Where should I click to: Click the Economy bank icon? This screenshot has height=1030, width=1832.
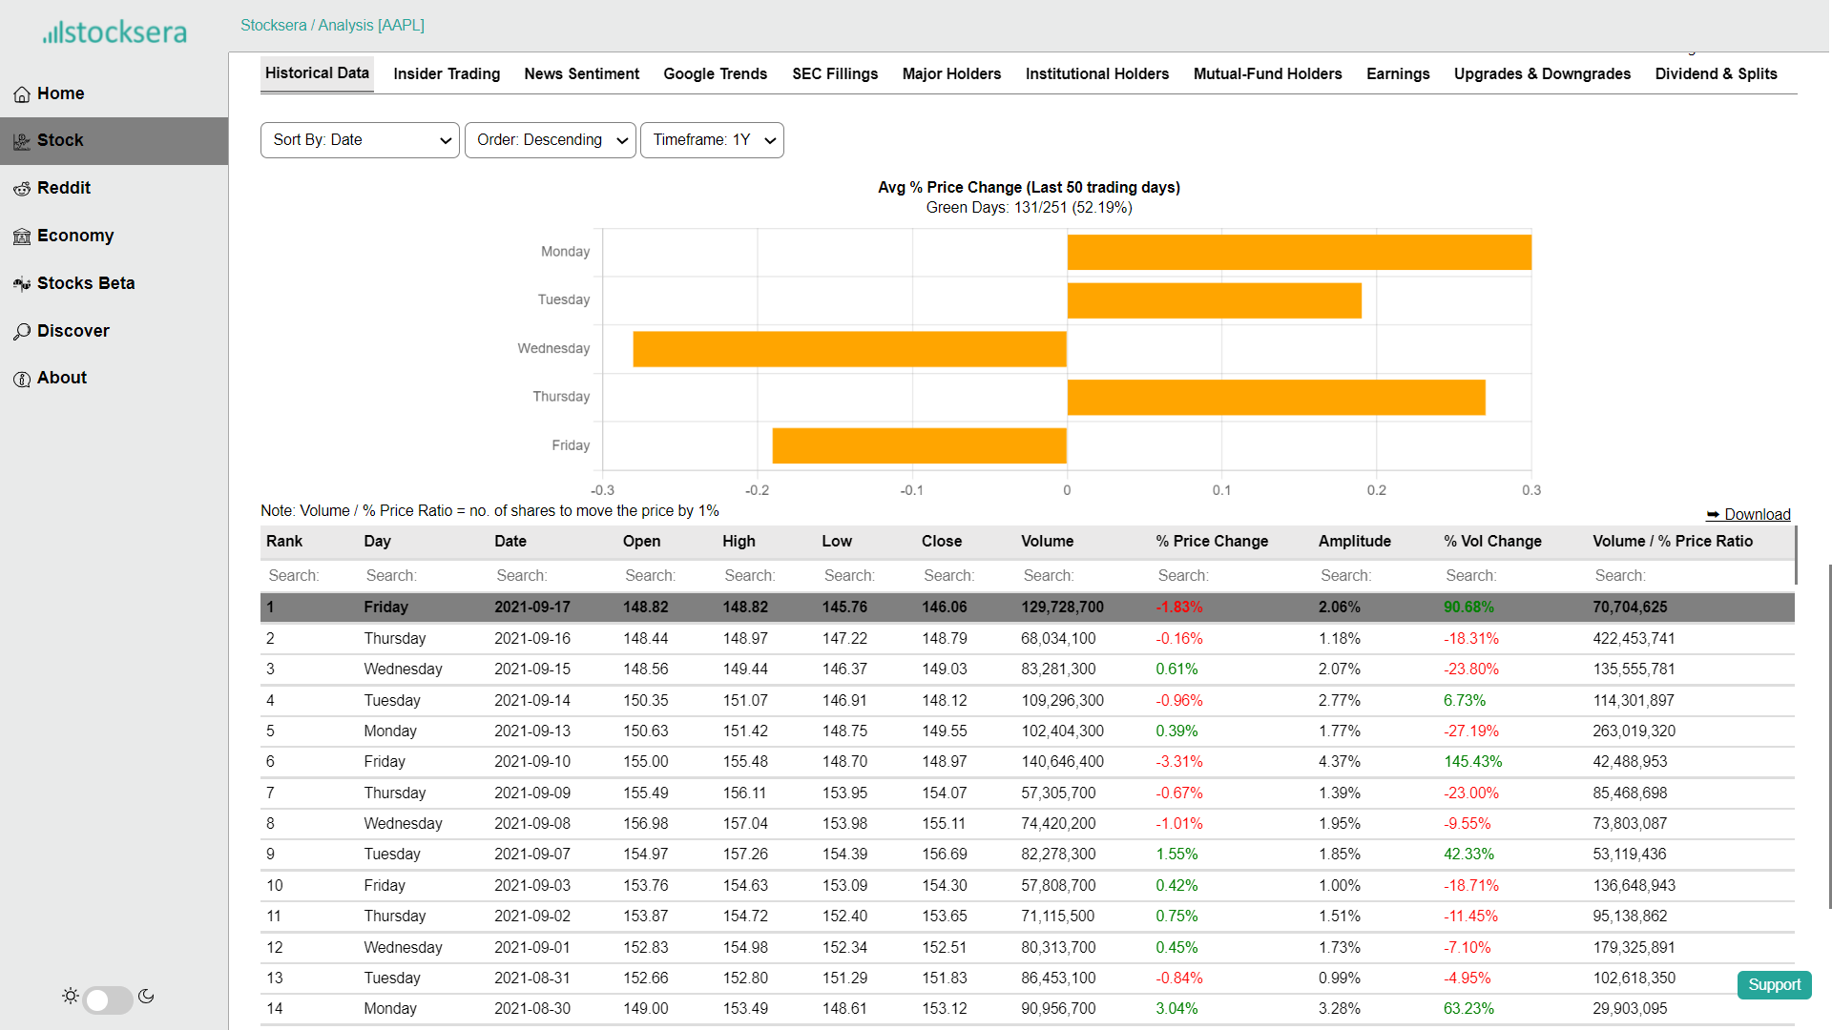point(22,237)
